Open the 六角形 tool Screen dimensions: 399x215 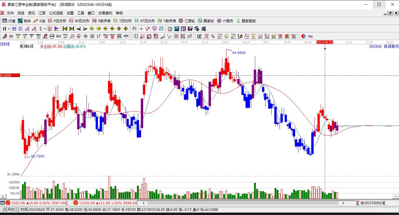coord(225,21)
